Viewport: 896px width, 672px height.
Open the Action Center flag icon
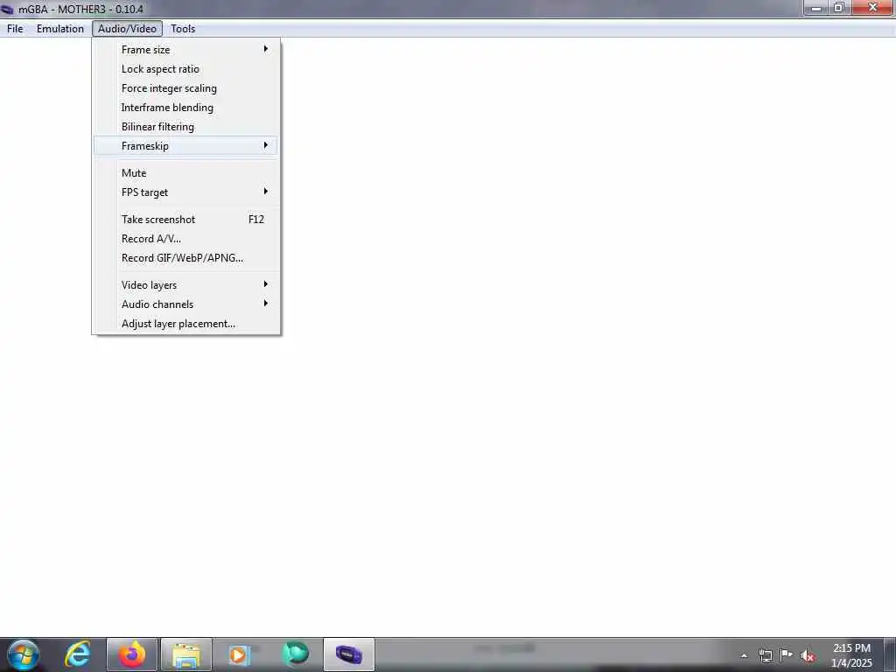coord(787,655)
